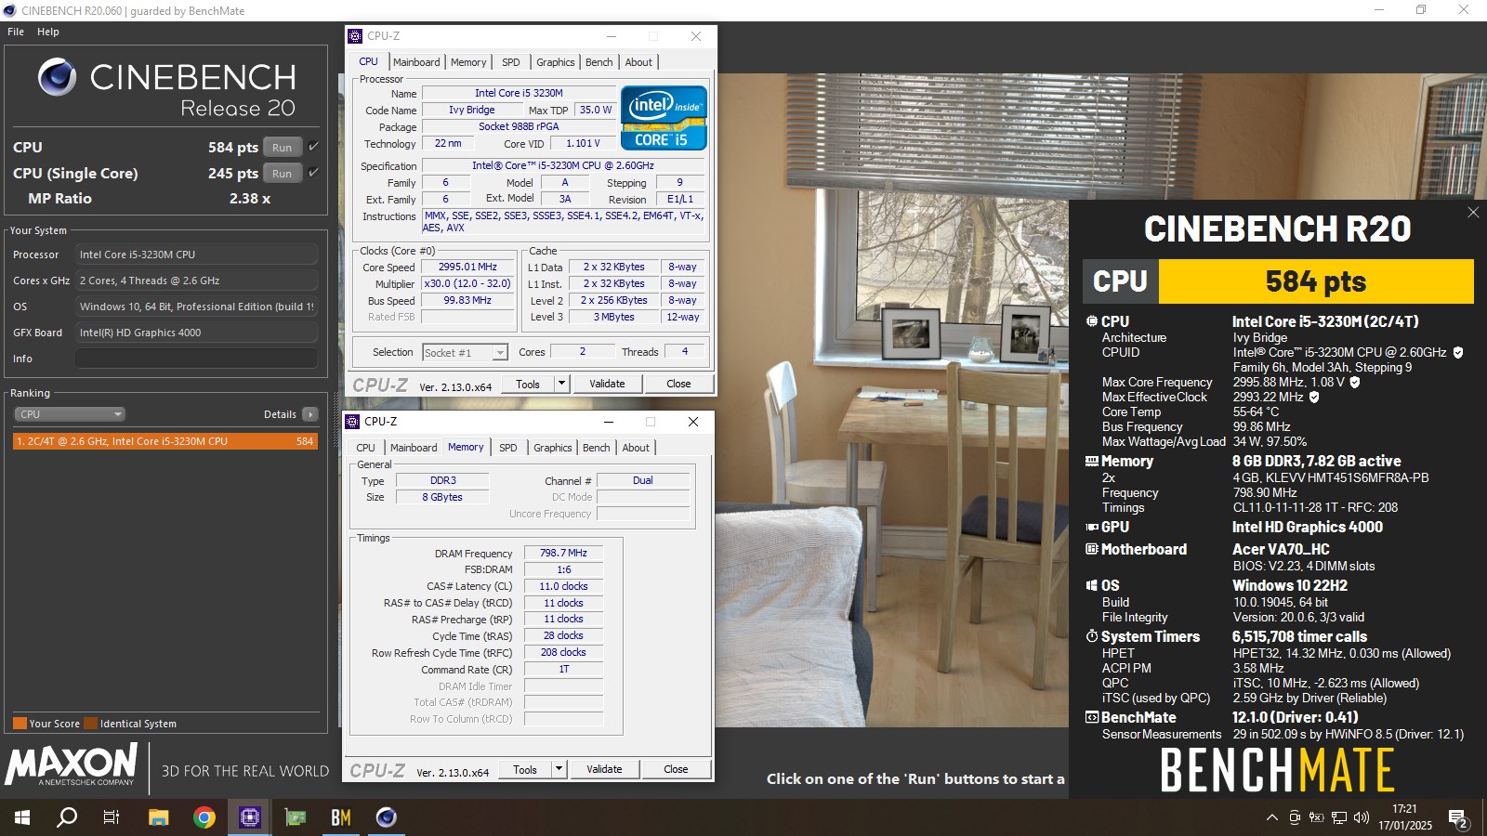The width and height of the screenshot is (1487, 836).
Task: Open the Windows Start menu
Action: [x=22, y=817]
